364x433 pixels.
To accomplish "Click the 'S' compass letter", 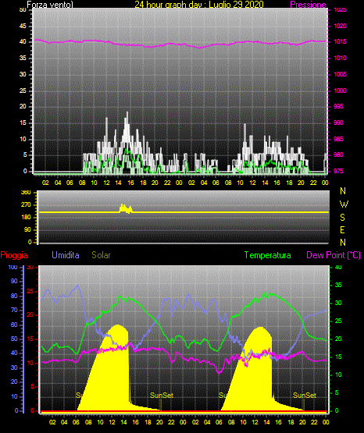I will (342, 218).
